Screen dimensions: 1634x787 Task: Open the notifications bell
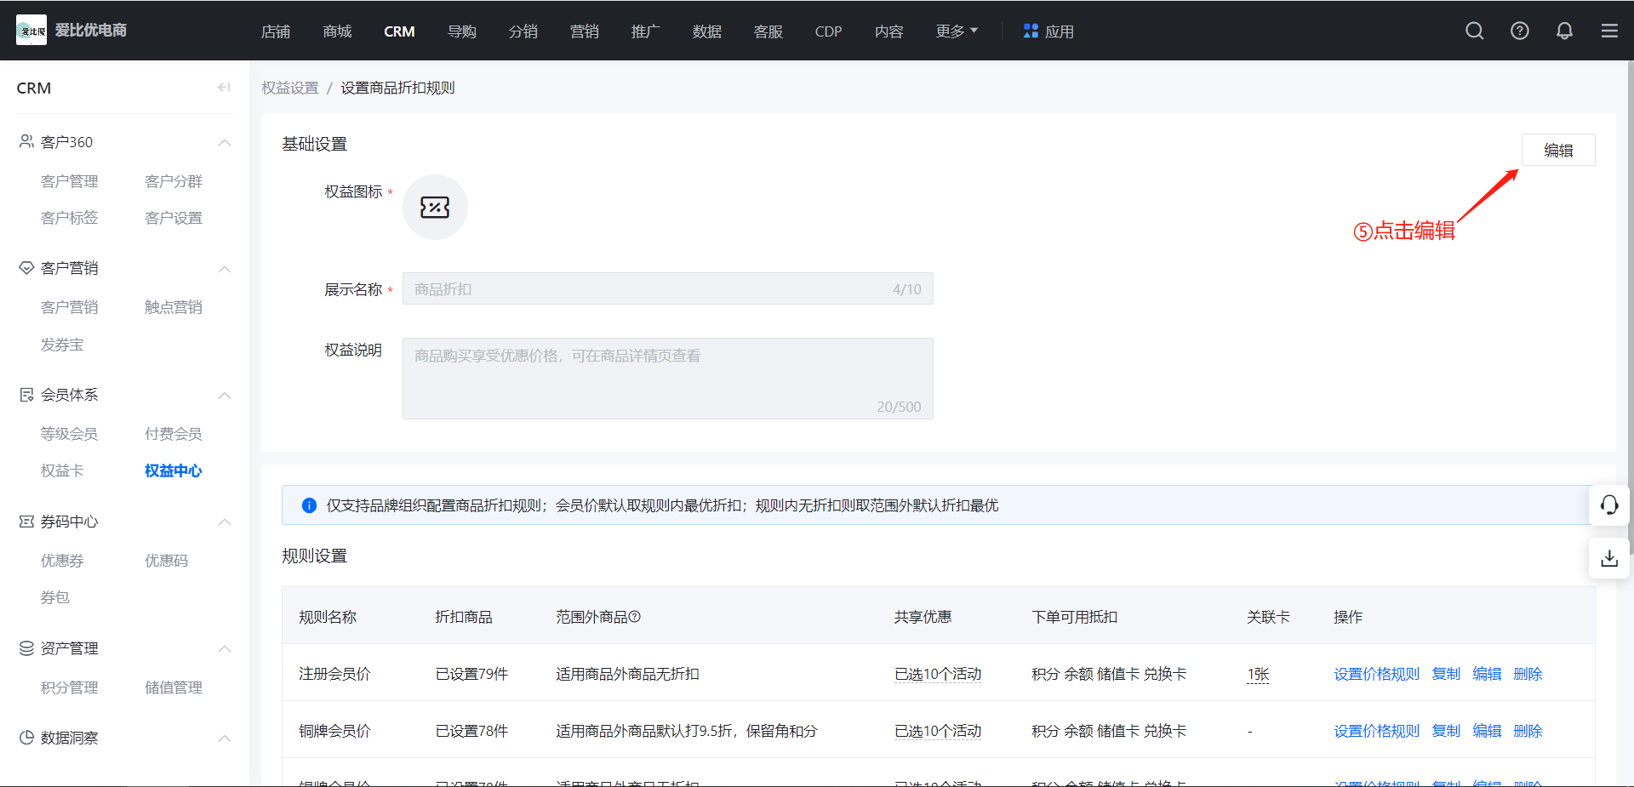coord(1564,31)
